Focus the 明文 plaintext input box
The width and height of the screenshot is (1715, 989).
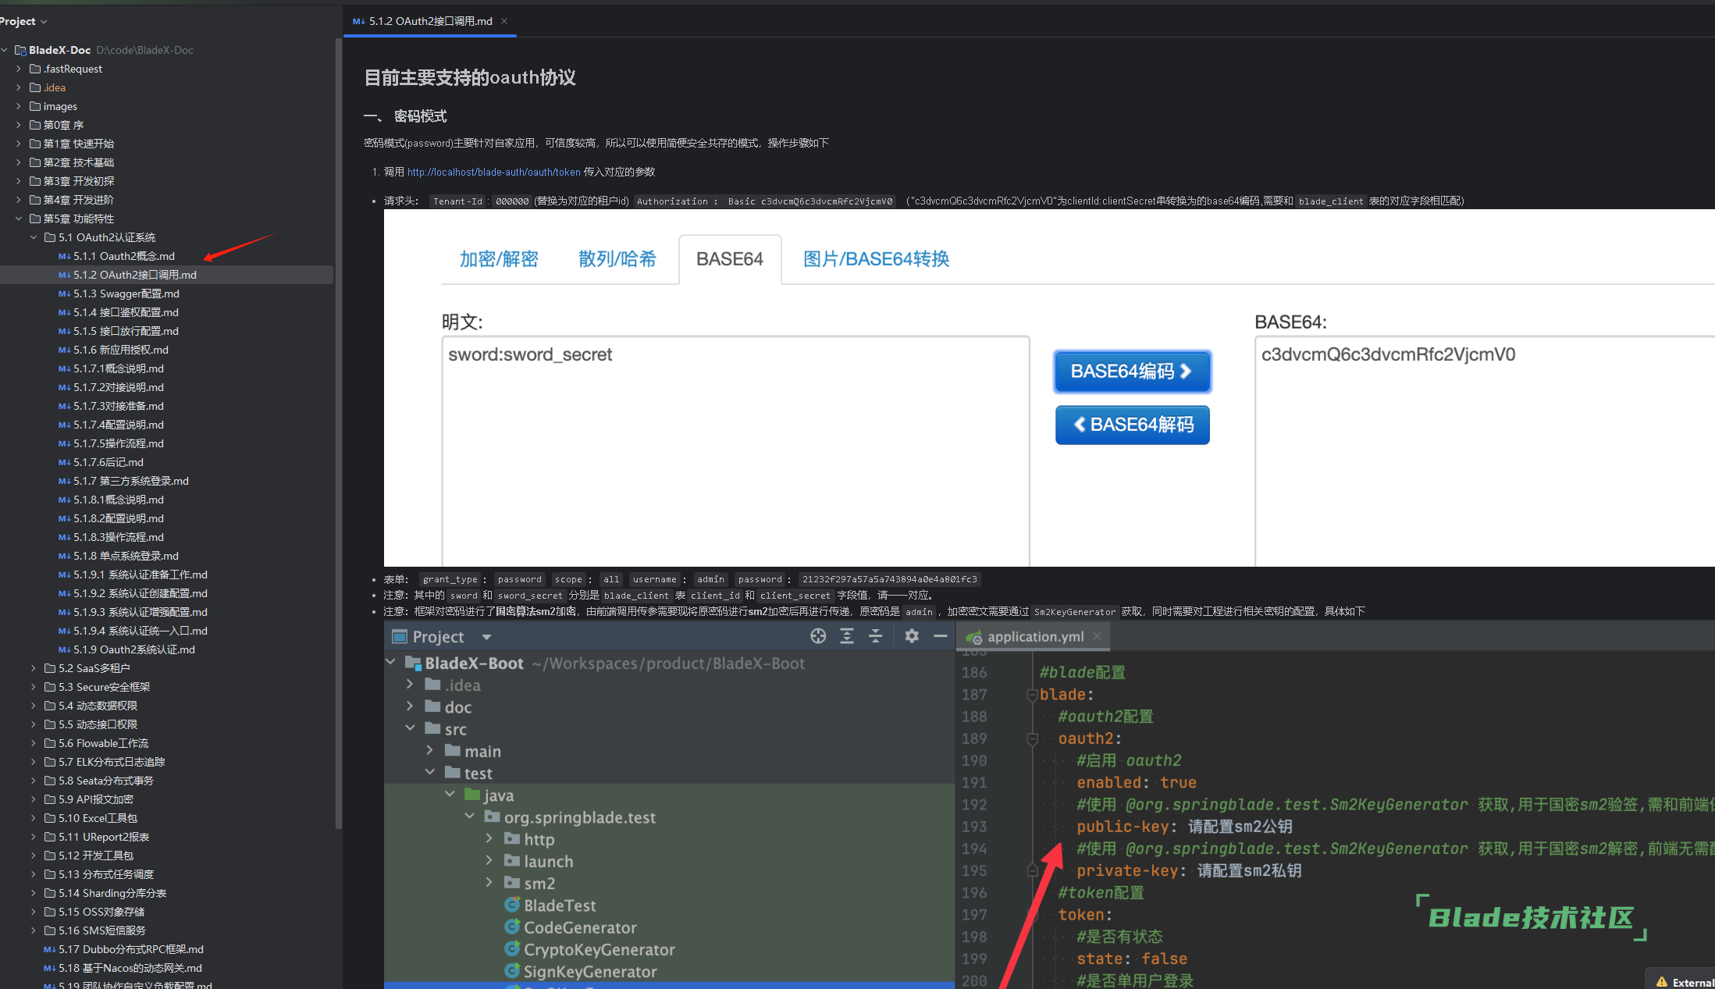[x=735, y=451]
